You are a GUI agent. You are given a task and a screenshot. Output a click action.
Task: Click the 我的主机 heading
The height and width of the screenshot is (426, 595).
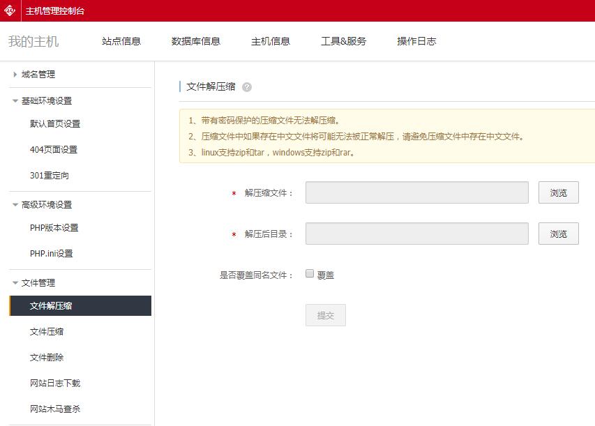[x=33, y=41]
